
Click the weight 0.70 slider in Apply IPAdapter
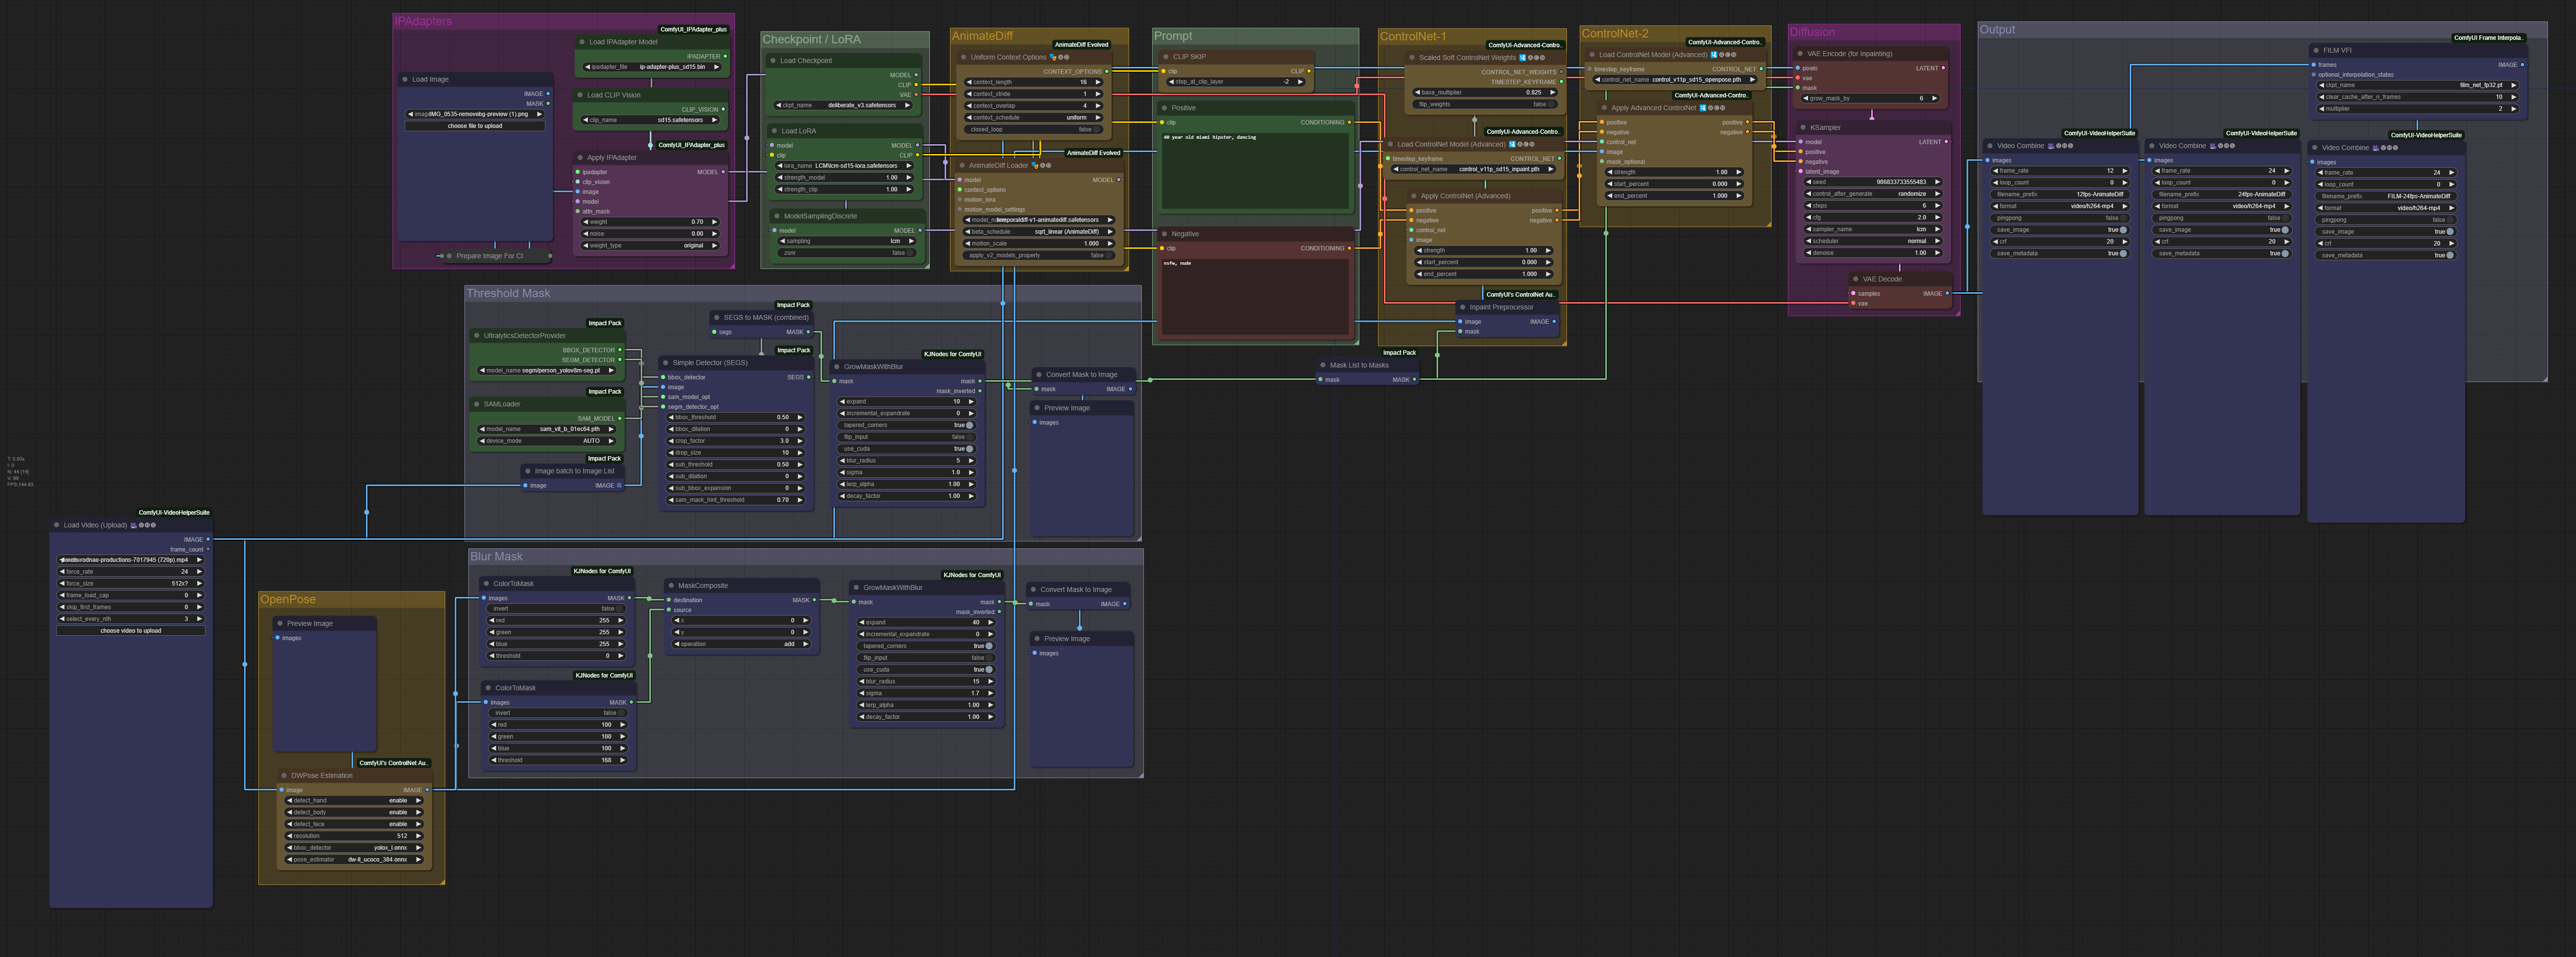(x=651, y=222)
